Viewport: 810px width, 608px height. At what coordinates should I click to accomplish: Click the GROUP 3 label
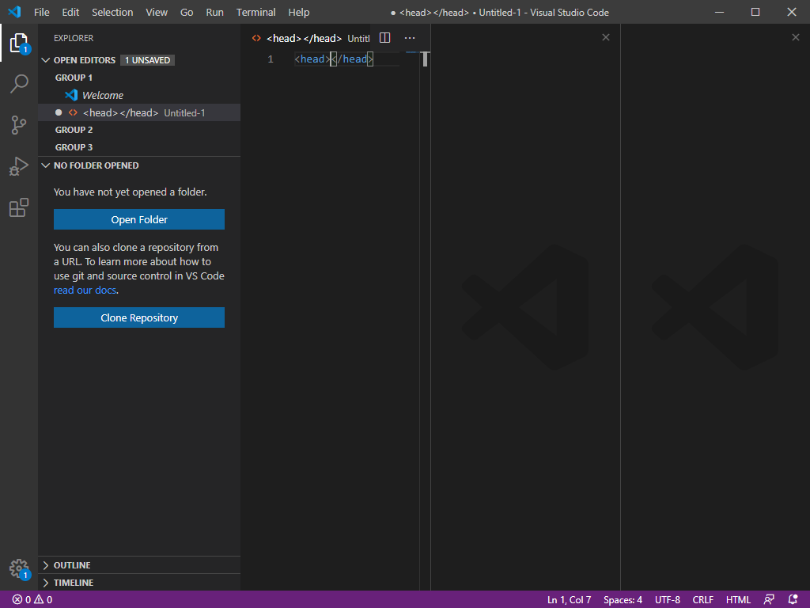[x=74, y=147]
